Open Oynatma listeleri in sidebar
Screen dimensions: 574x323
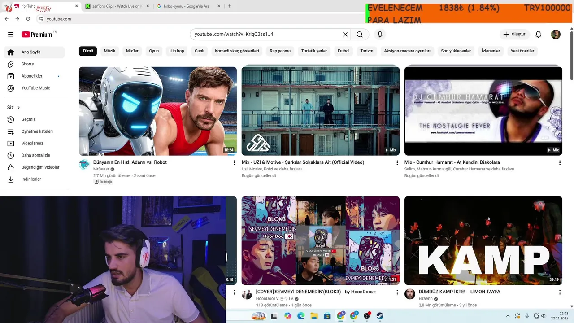pyautogui.click(x=34, y=131)
